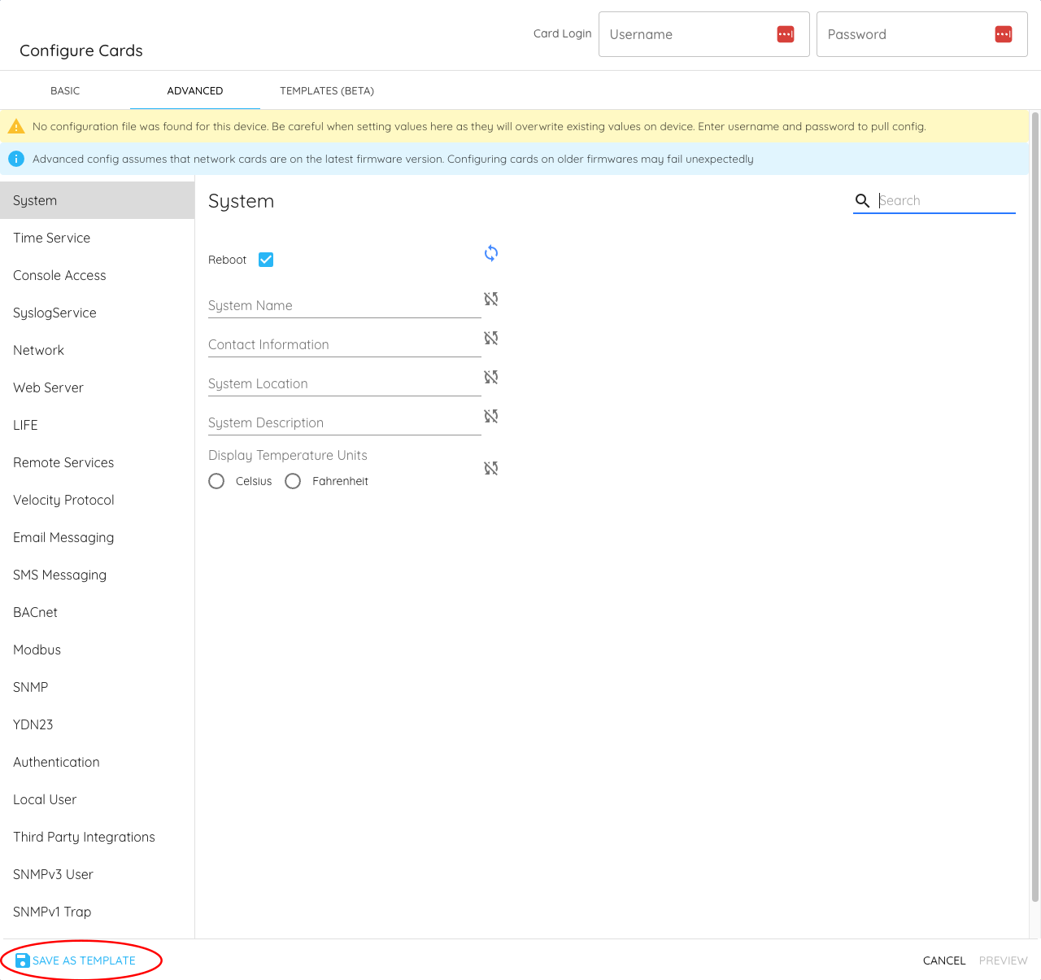
Task: Select SyslogService in the sidebar
Action: pyautogui.click(x=98, y=313)
